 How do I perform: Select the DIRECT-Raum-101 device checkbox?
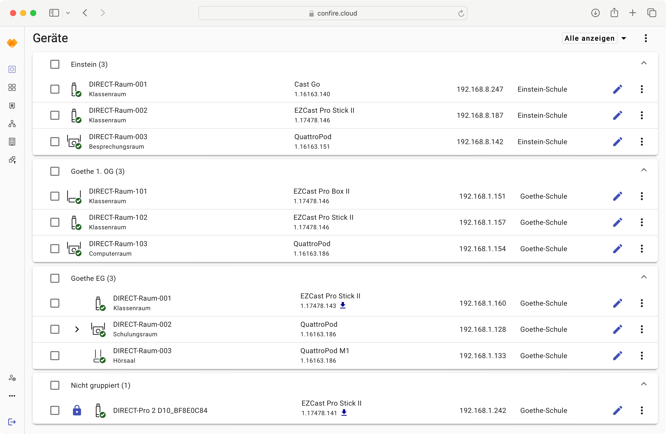click(55, 196)
